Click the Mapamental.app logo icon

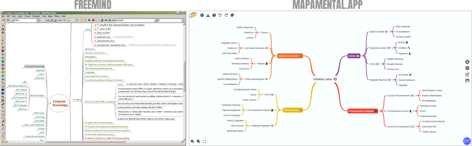tap(193, 15)
